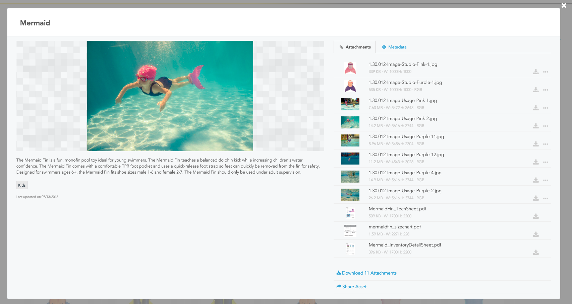Select file name mermaidfin_sizechart.pdf
The height and width of the screenshot is (304, 572).
click(x=395, y=227)
